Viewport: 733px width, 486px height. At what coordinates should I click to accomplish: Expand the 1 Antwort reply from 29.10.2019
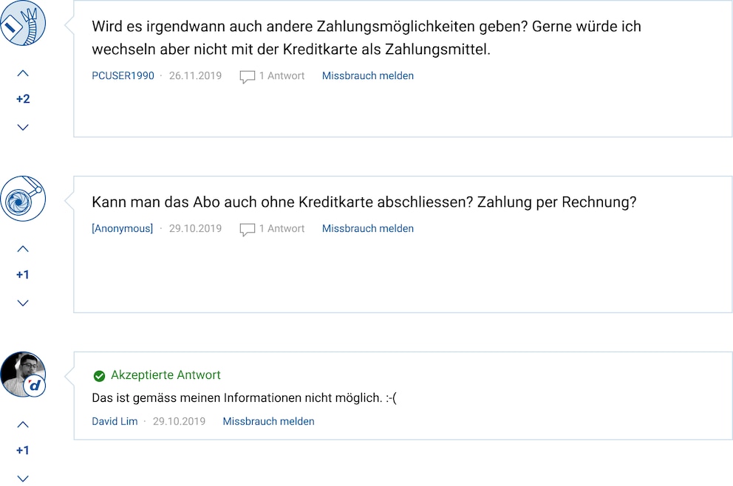click(282, 228)
